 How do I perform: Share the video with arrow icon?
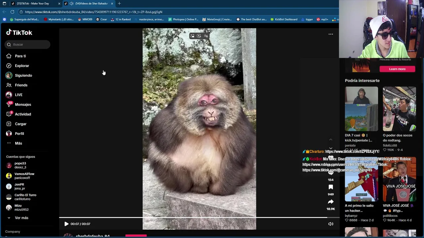(331, 202)
